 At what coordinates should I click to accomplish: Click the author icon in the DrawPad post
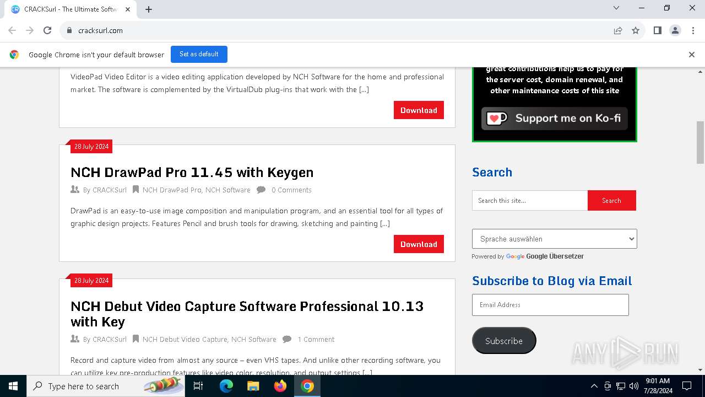pos(75,190)
